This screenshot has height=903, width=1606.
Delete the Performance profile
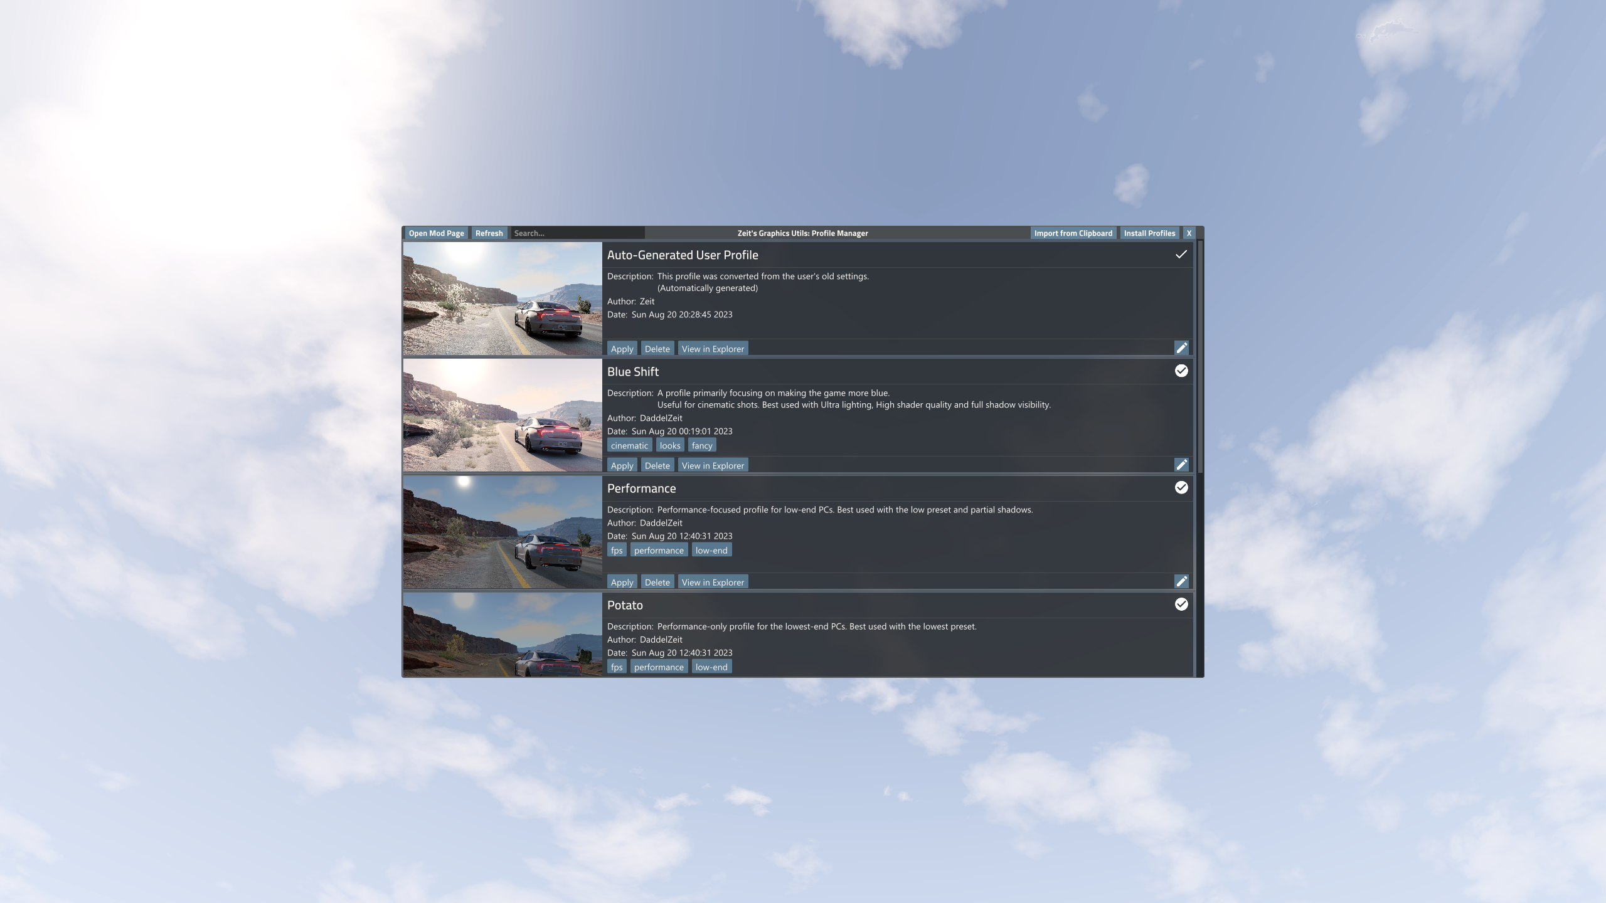click(657, 582)
